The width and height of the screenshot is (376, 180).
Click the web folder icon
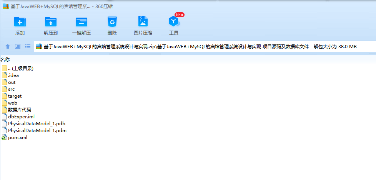[4, 103]
